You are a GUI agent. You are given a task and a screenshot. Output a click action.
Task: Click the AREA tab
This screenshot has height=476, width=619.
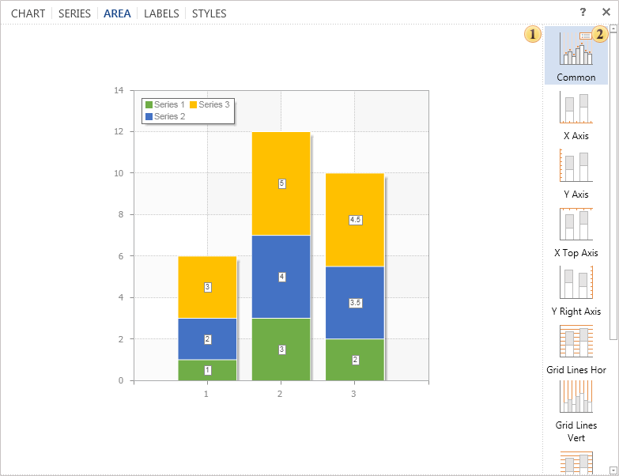tap(117, 13)
